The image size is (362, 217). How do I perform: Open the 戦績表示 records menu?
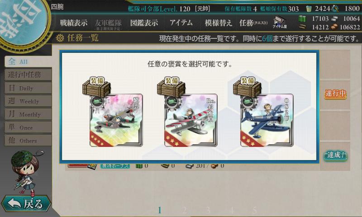(x=74, y=23)
